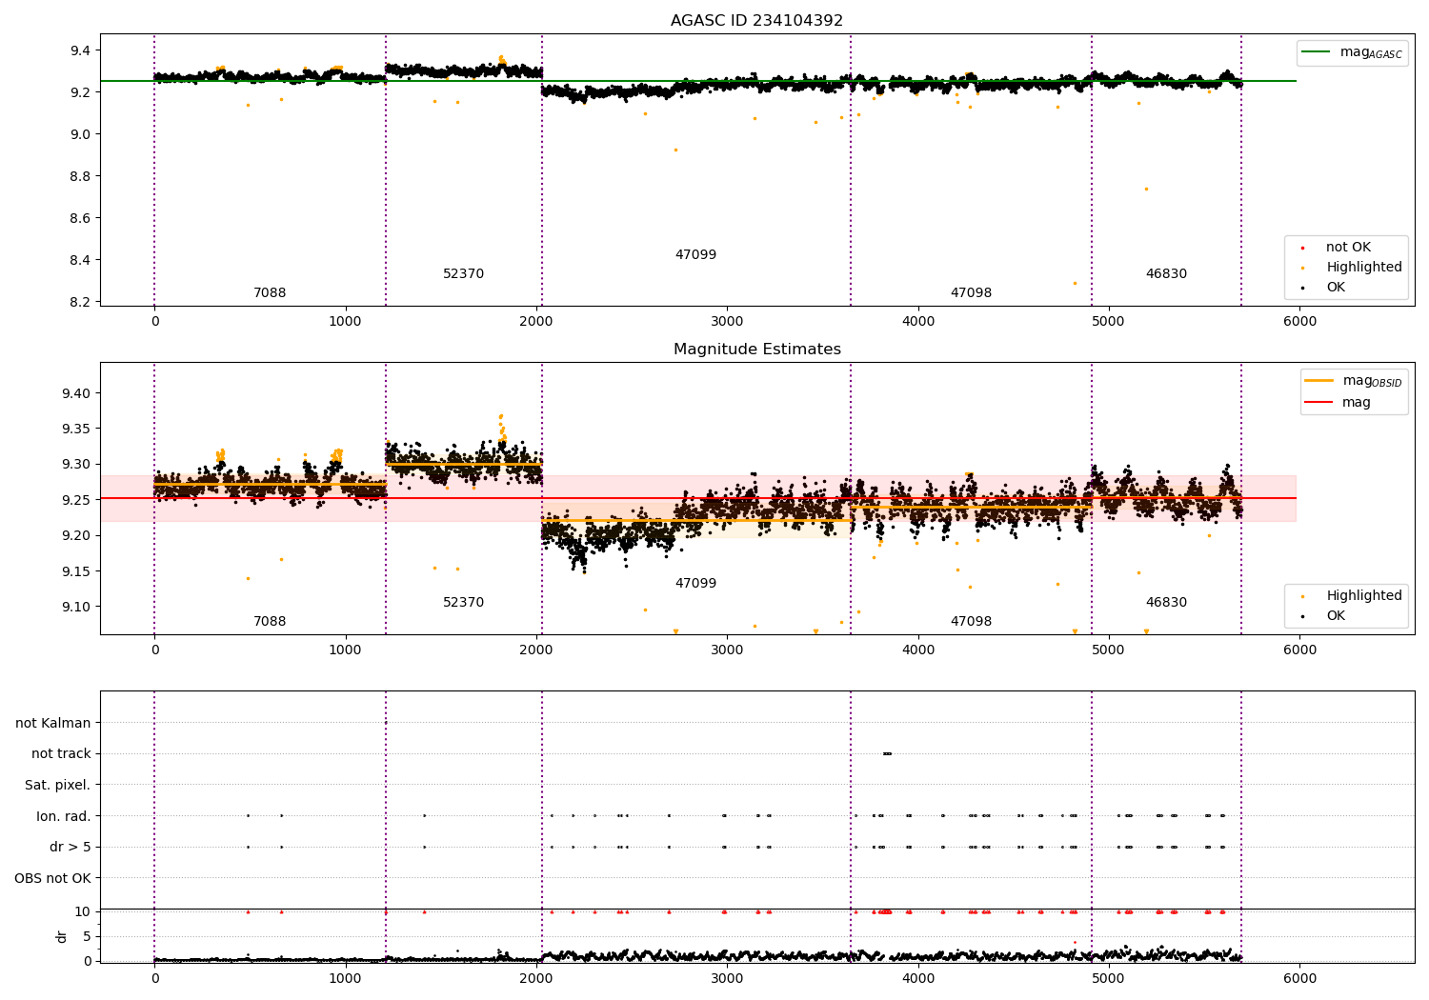Click the 'not Kalman' axis label
The height and width of the screenshot is (1000, 1429).
(x=53, y=724)
